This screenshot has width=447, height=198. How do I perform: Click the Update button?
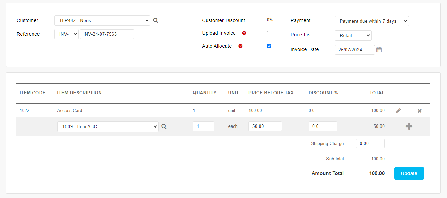409,173
